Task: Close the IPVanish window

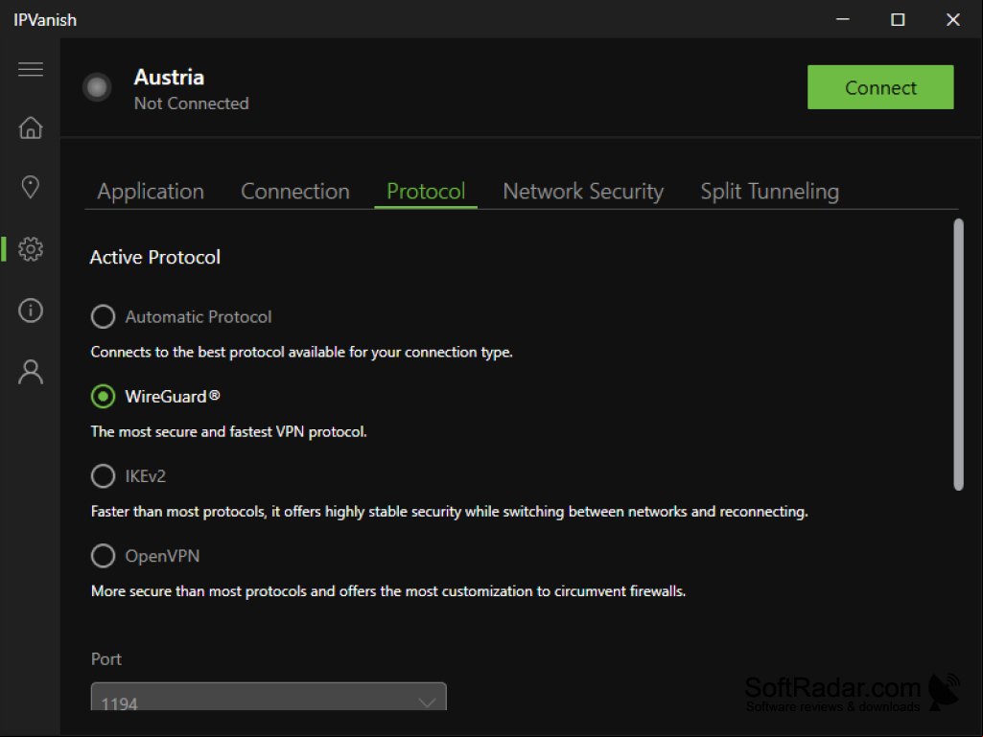Action: point(953,19)
